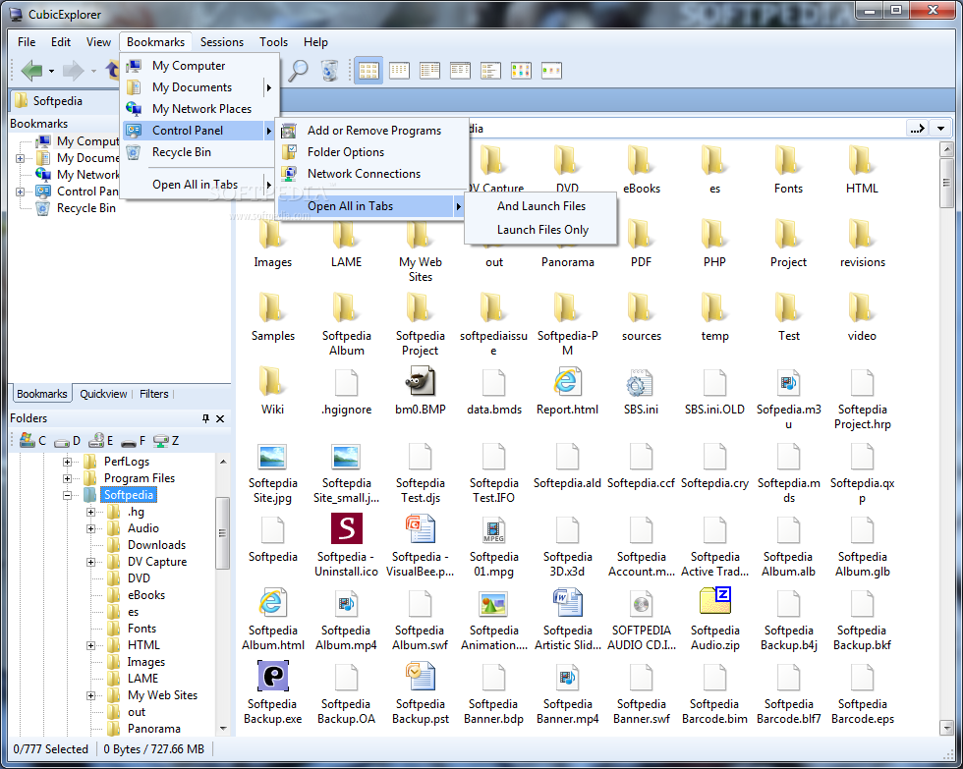Image resolution: width=963 pixels, height=769 pixels.
Task: Expand the PerfLogs folder node
Action: click(x=67, y=462)
